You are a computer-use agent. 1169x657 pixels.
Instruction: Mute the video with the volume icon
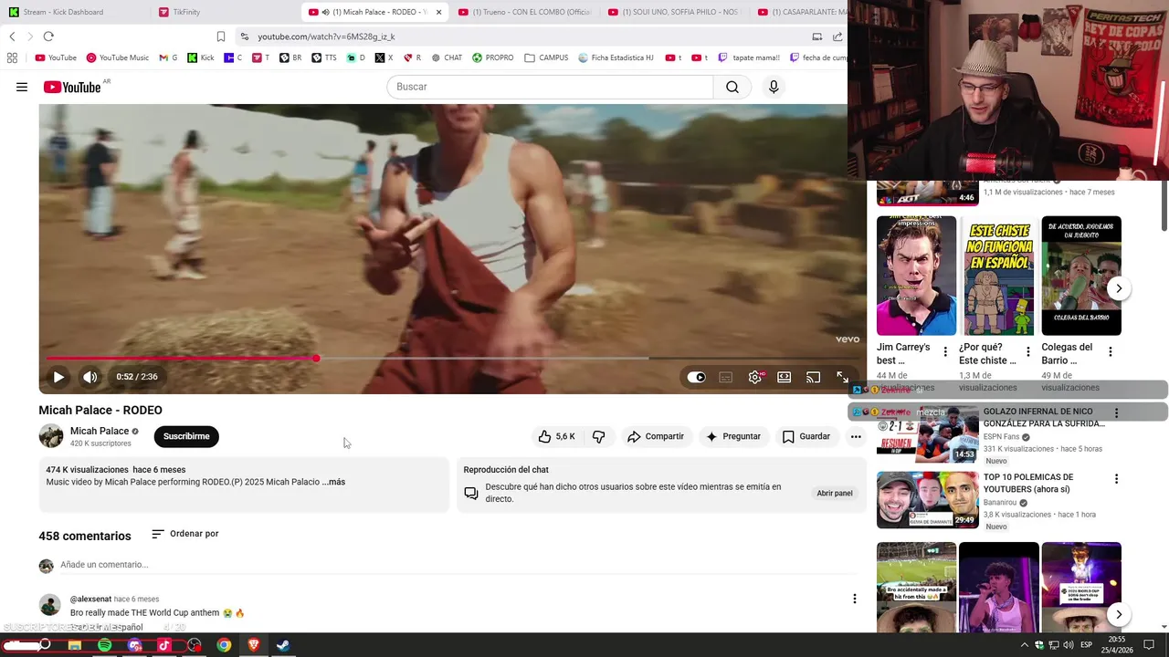(x=90, y=377)
